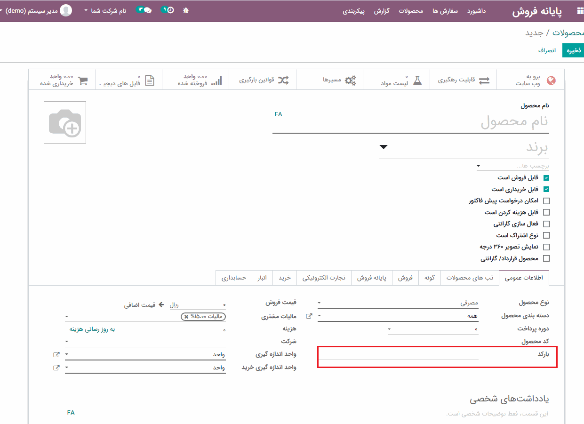Open the 'محصولات' menu in the top bar
The width and height of the screenshot is (584, 424).
pos(411,11)
